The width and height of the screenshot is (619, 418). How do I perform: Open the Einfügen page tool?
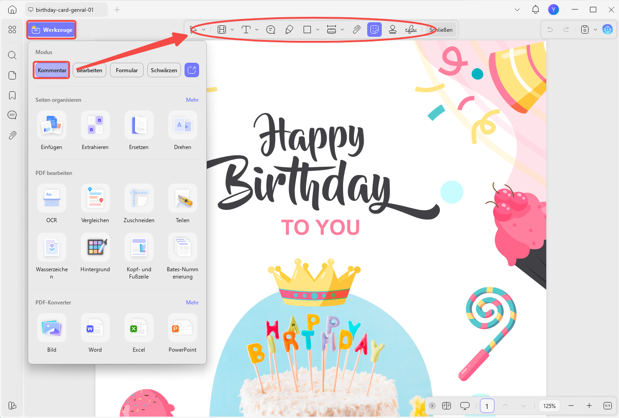[52, 130]
